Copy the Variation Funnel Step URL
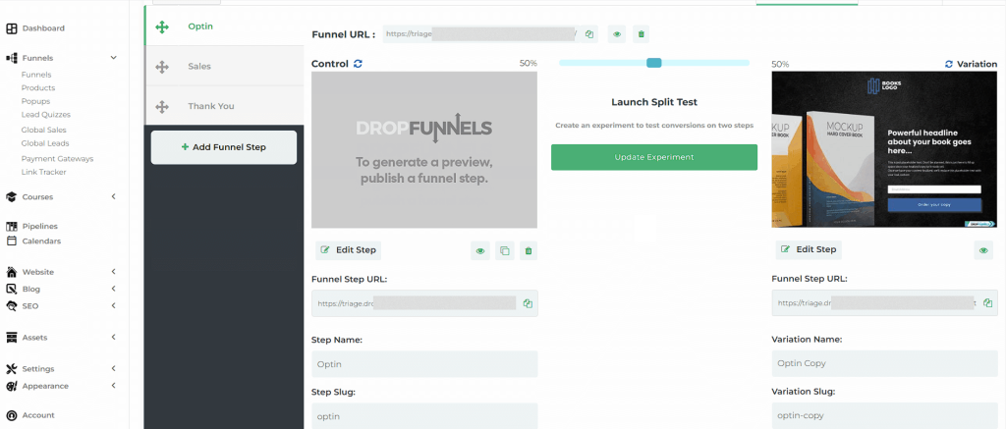 [987, 302]
